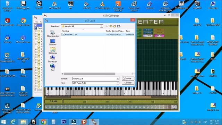Expand the first M folder in the tree
This screenshot has width=222, height=125.
point(36,57)
